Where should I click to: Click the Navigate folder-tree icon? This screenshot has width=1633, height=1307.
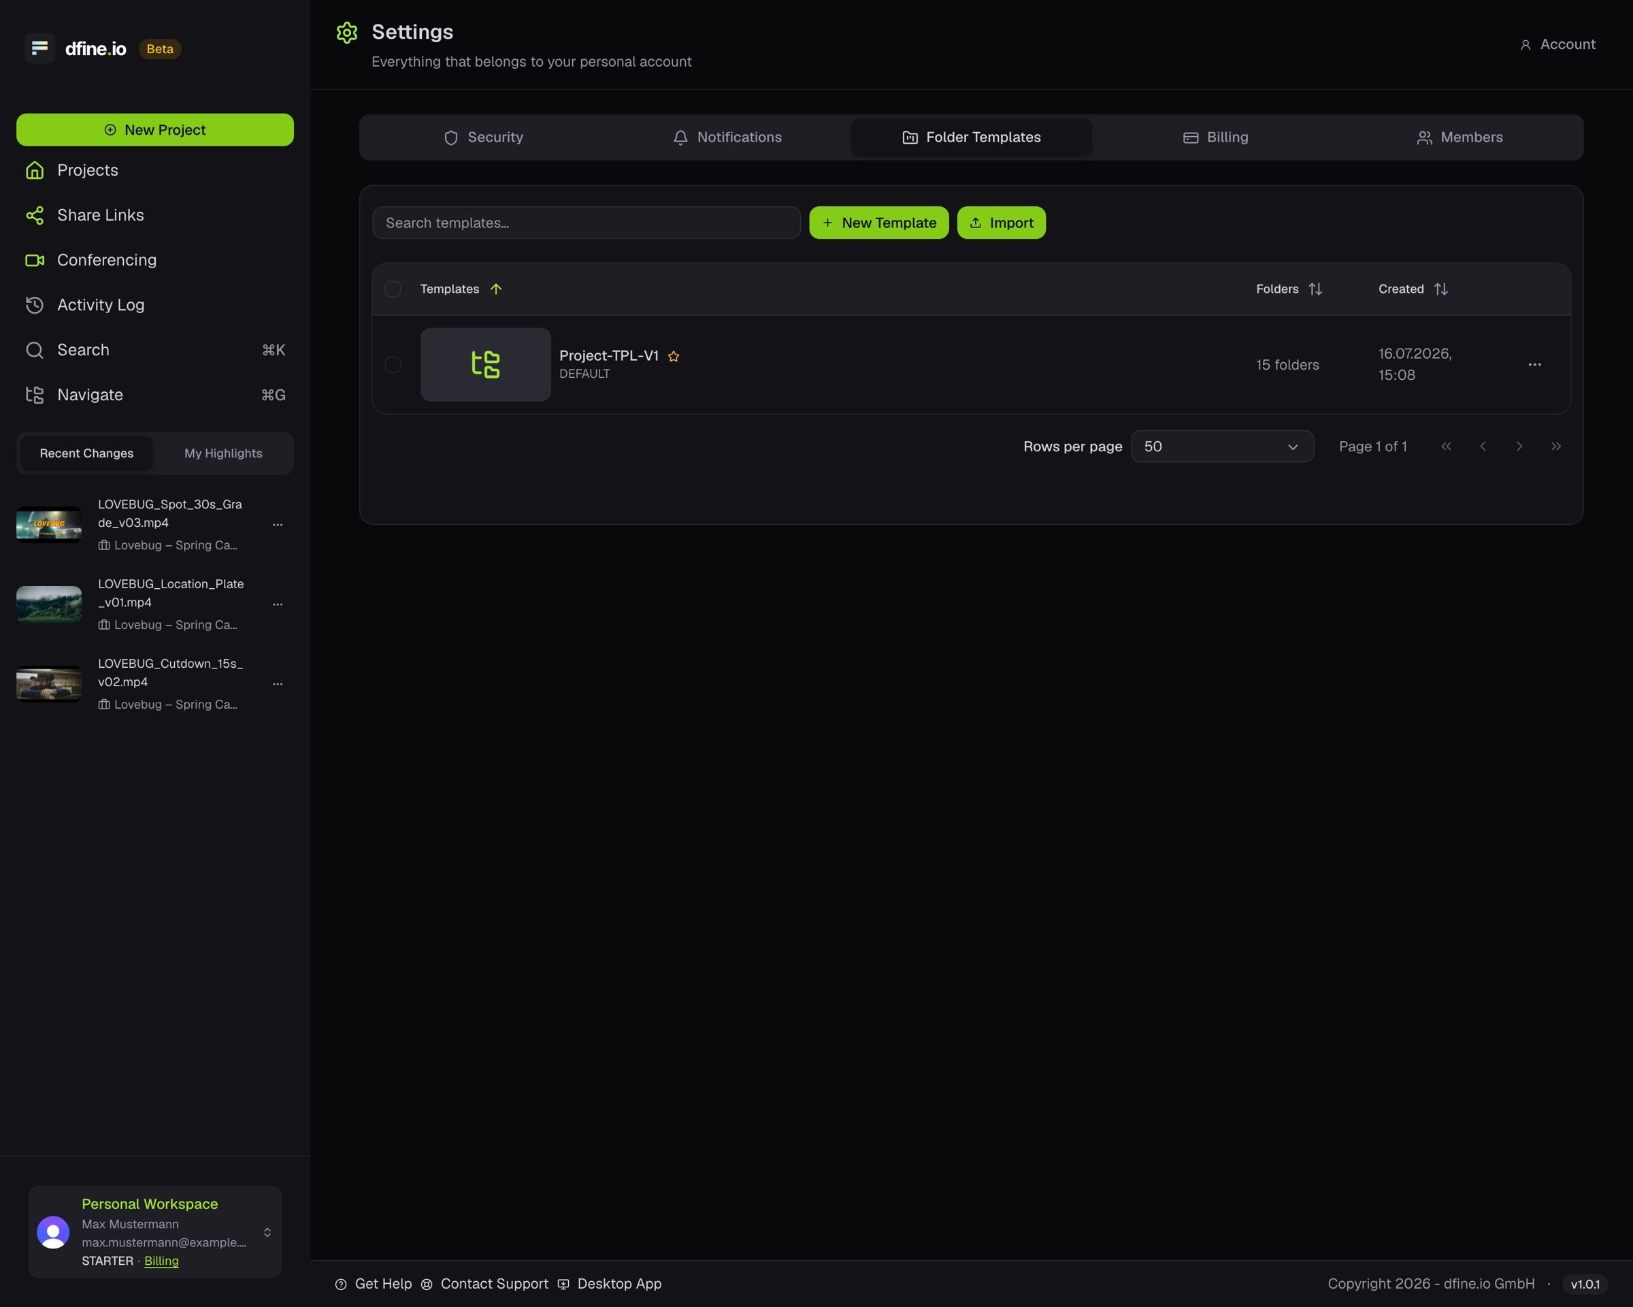tap(35, 395)
